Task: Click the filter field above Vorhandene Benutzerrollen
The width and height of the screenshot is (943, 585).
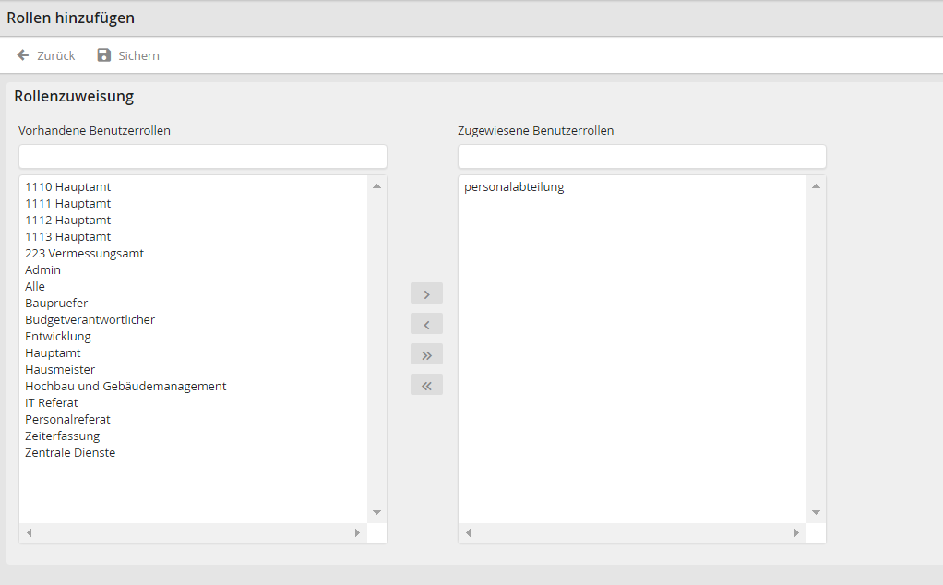Action: click(202, 156)
